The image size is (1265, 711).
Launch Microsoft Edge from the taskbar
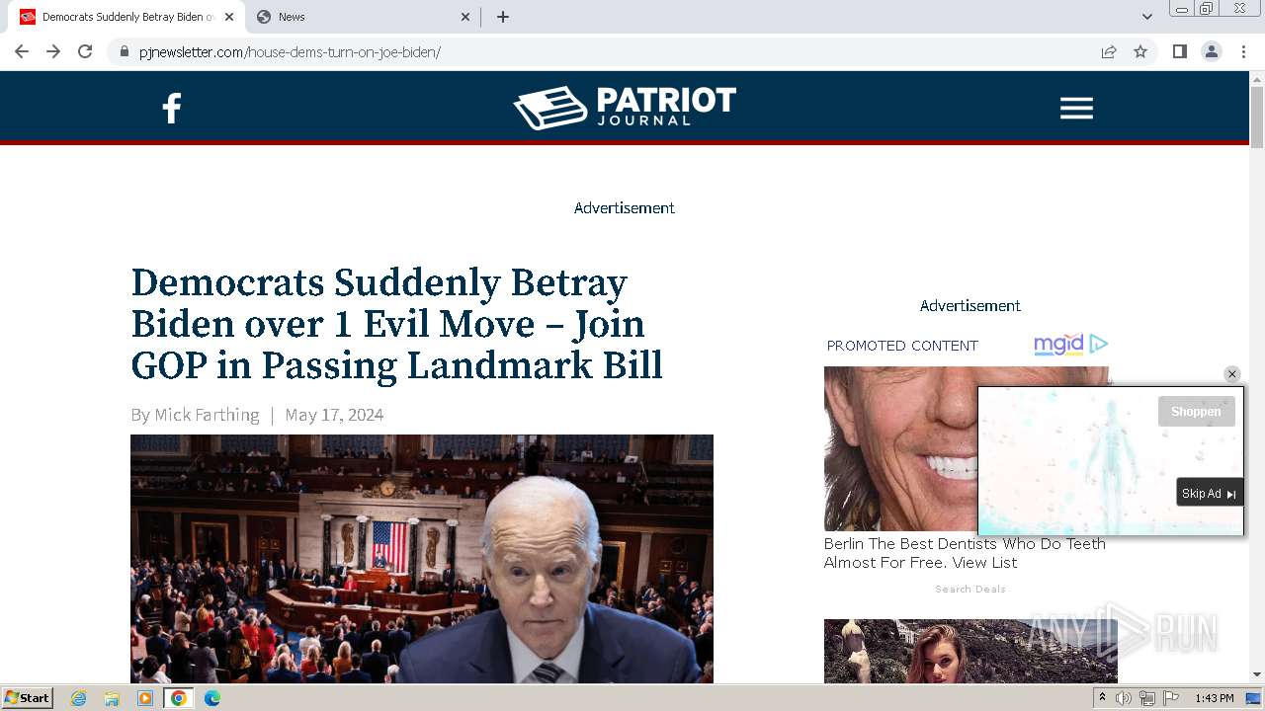point(212,698)
